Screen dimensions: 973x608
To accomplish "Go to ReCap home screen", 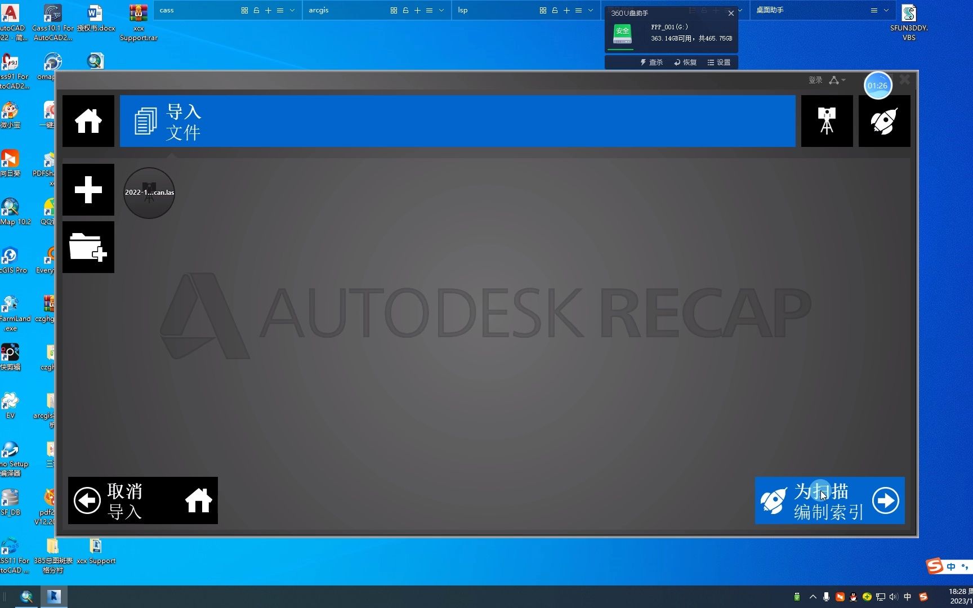I will pos(88,121).
